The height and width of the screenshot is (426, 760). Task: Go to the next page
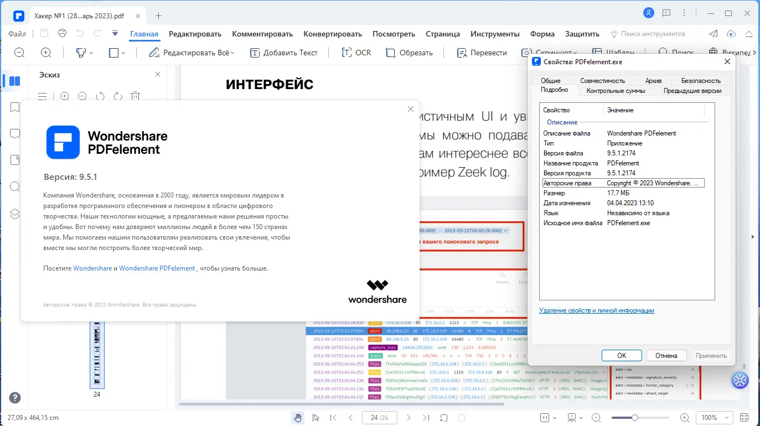[409, 418]
